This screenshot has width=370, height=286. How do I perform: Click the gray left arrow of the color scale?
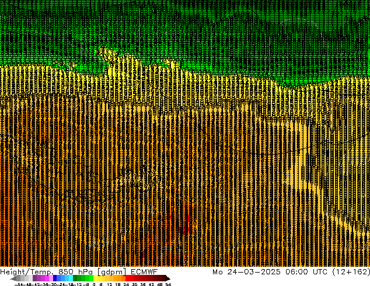[x=13, y=278]
